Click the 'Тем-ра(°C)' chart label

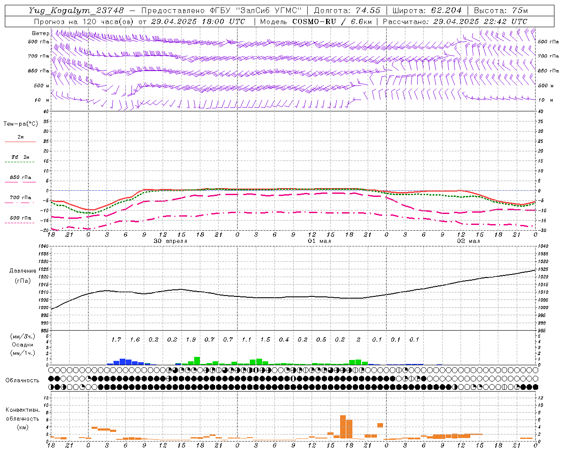pyautogui.click(x=21, y=124)
